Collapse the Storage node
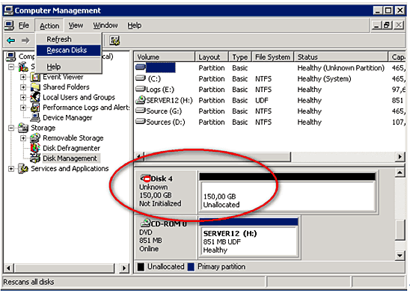Image resolution: width=410 pixels, height=293 pixels. (x=11, y=128)
